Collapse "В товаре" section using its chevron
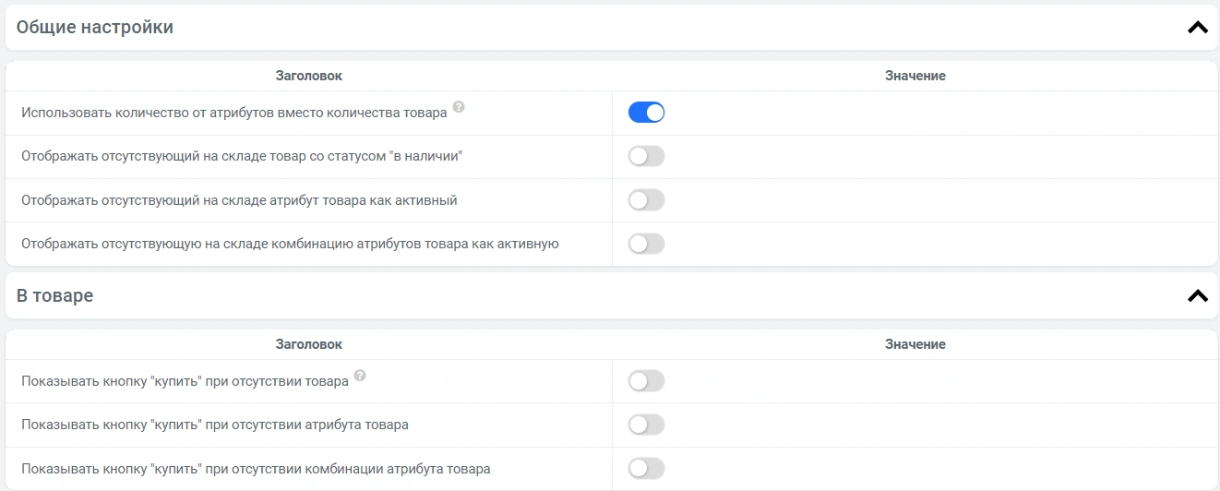1220x491 pixels. click(1197, 296)
